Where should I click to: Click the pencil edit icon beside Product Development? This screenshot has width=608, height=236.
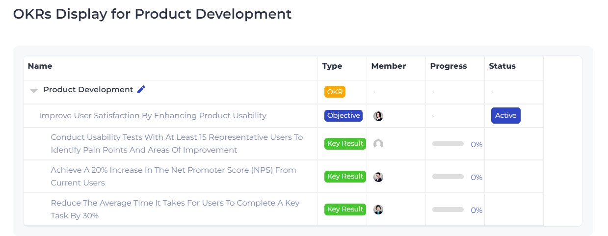(141, 89)
